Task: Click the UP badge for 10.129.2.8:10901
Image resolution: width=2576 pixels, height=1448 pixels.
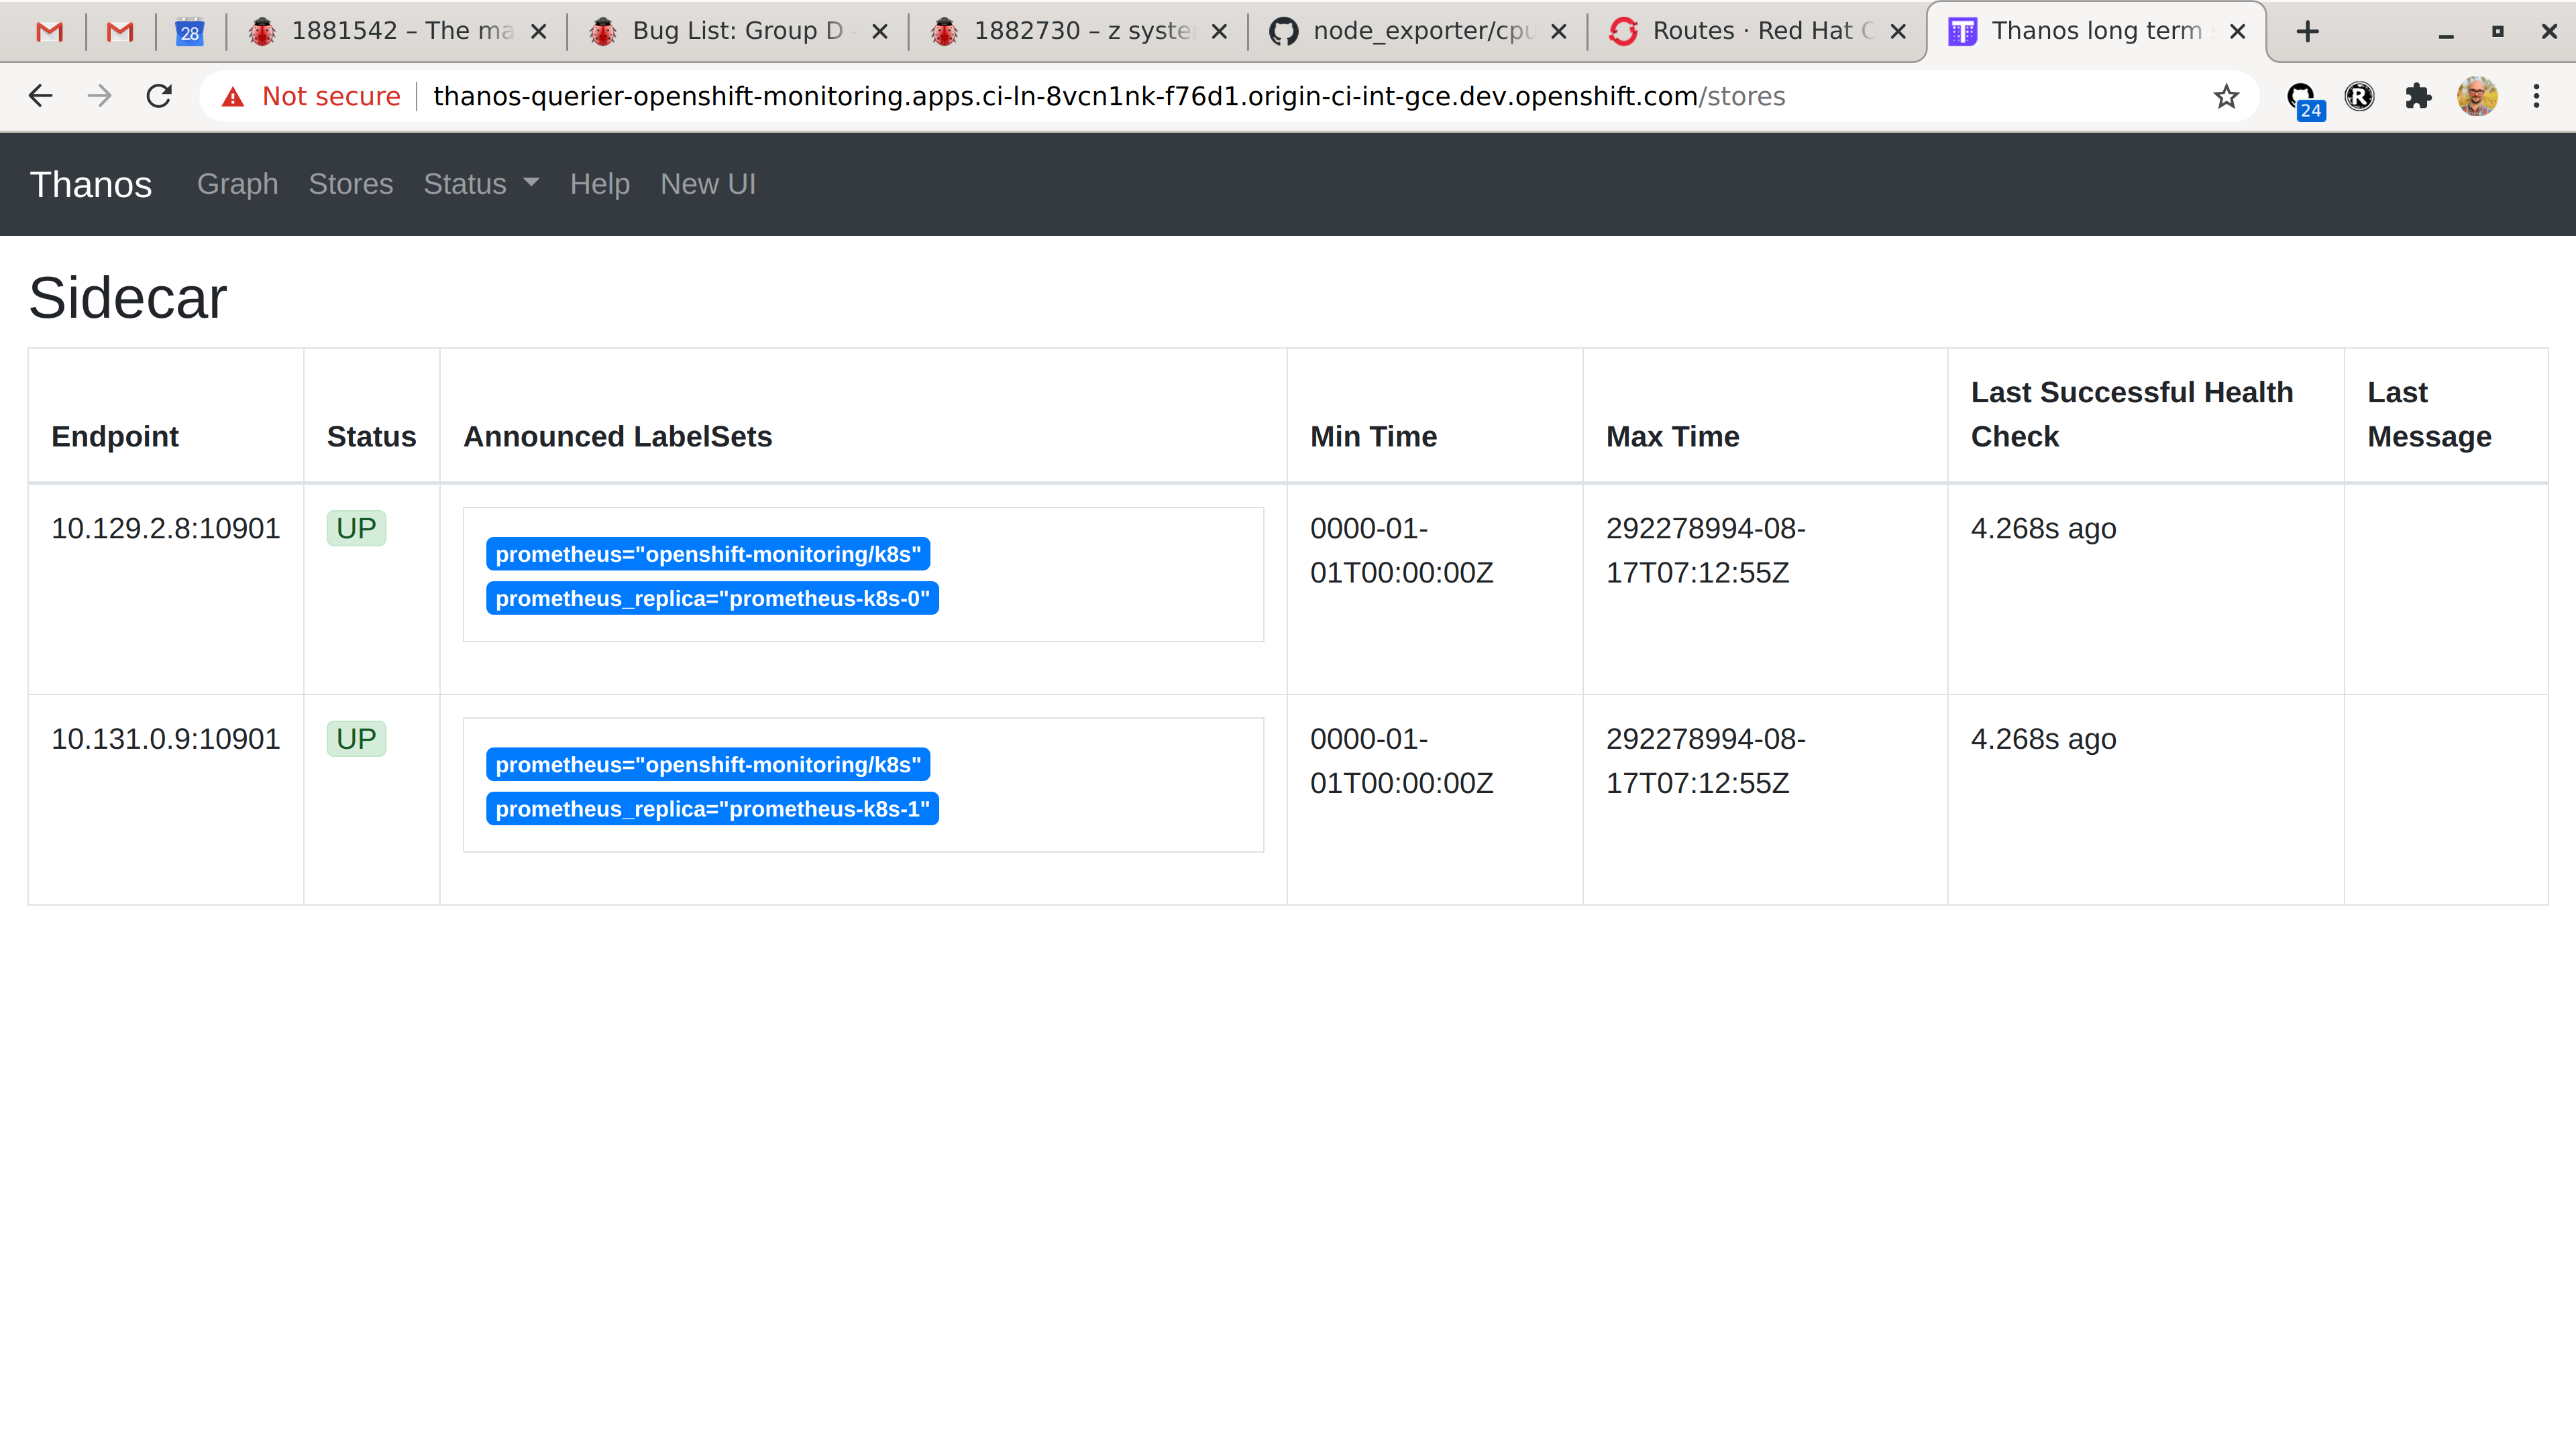Action: [356, 529]
